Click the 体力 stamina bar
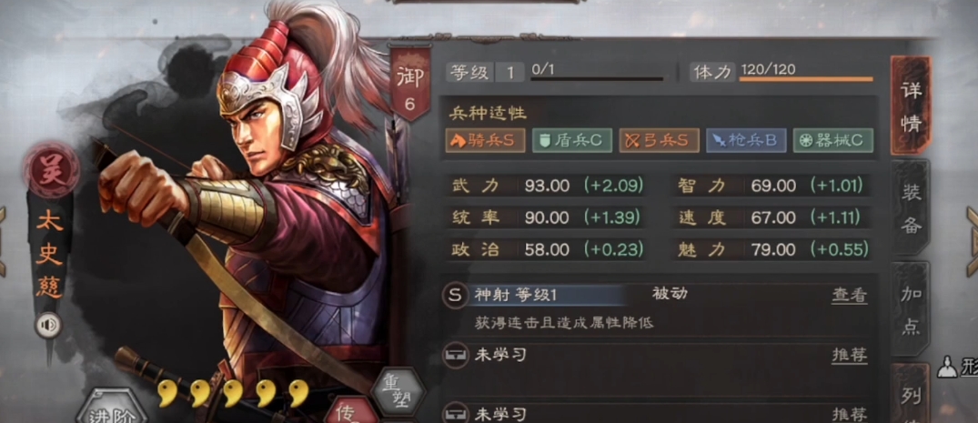 pyautogui.click(x=806, y=78)
